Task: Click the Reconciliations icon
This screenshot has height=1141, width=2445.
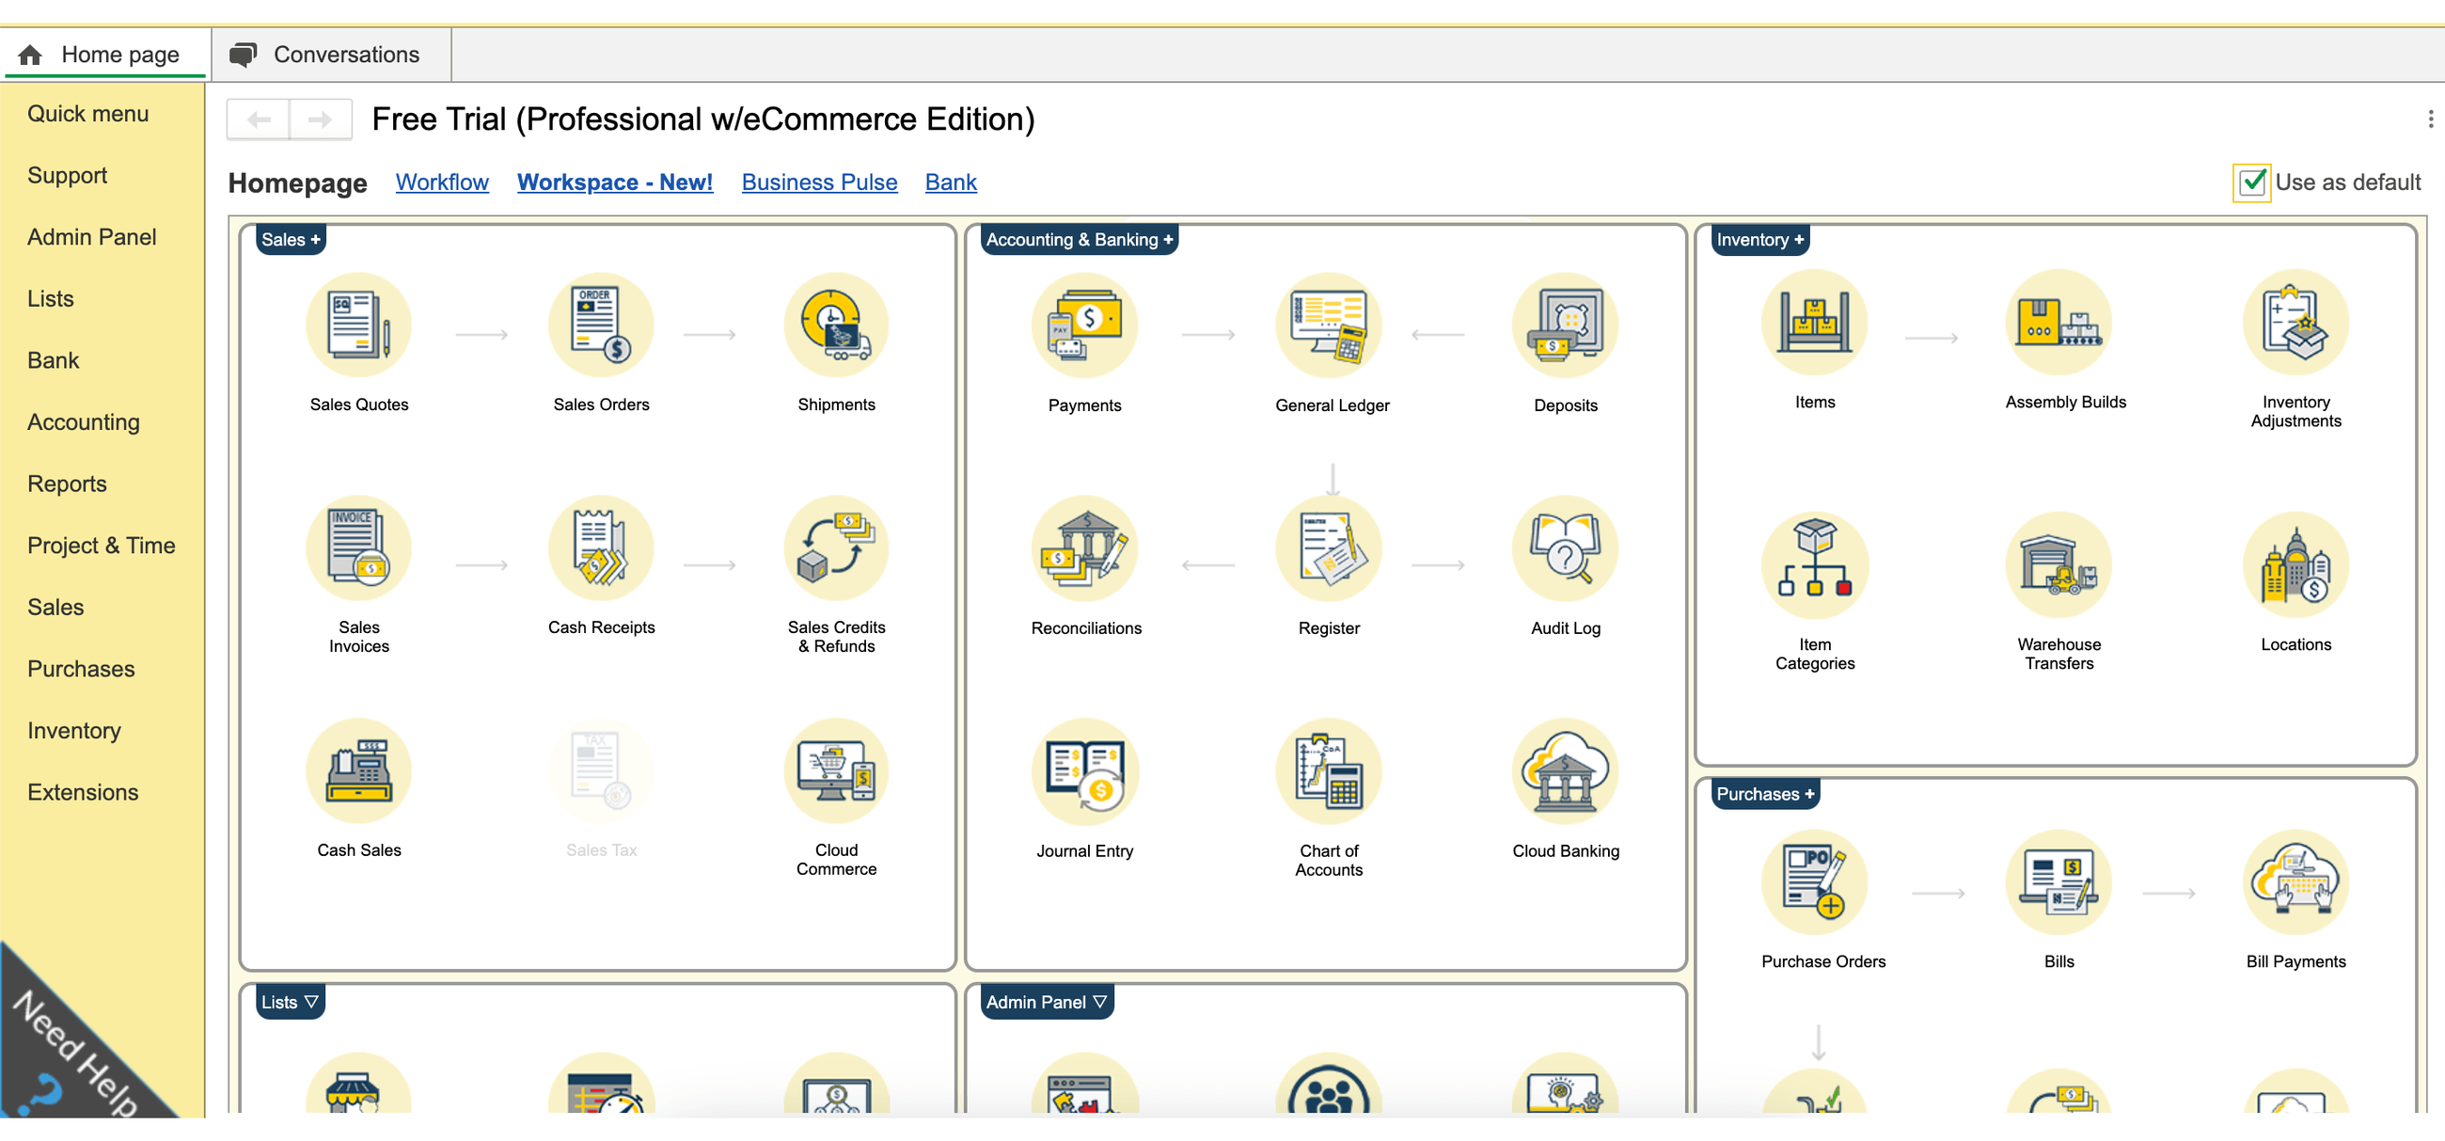Action: (x=1084, y=547)
